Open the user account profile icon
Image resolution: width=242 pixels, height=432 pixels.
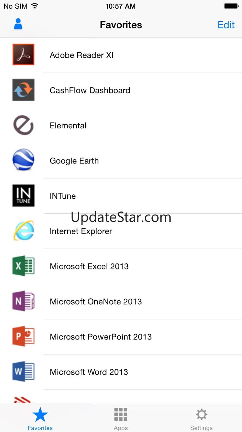(x=18, y=24)
